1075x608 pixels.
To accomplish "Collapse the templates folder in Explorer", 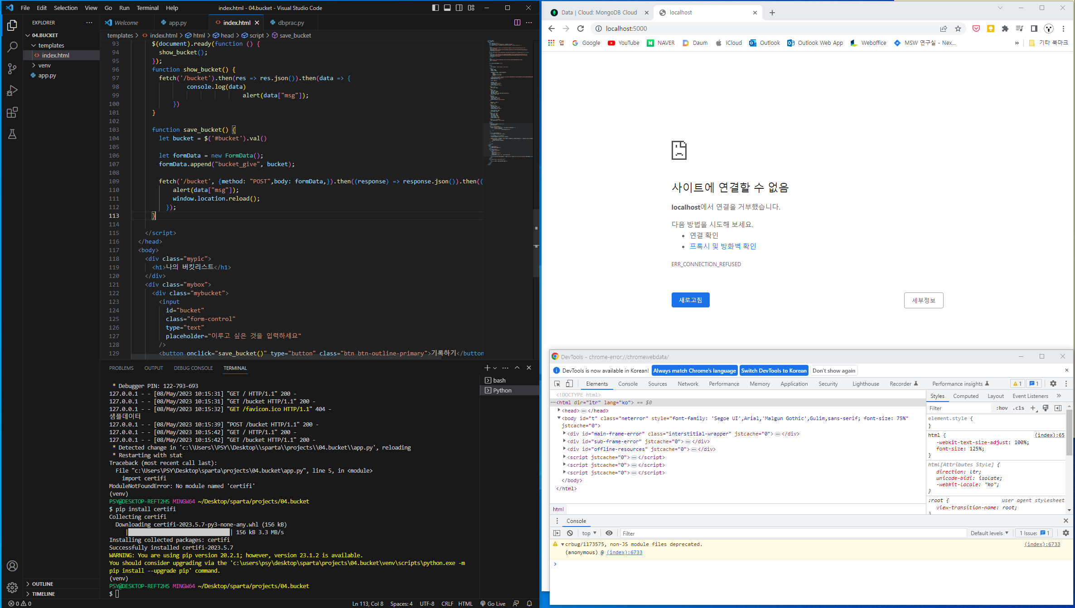I will click(x=34, y=45).
